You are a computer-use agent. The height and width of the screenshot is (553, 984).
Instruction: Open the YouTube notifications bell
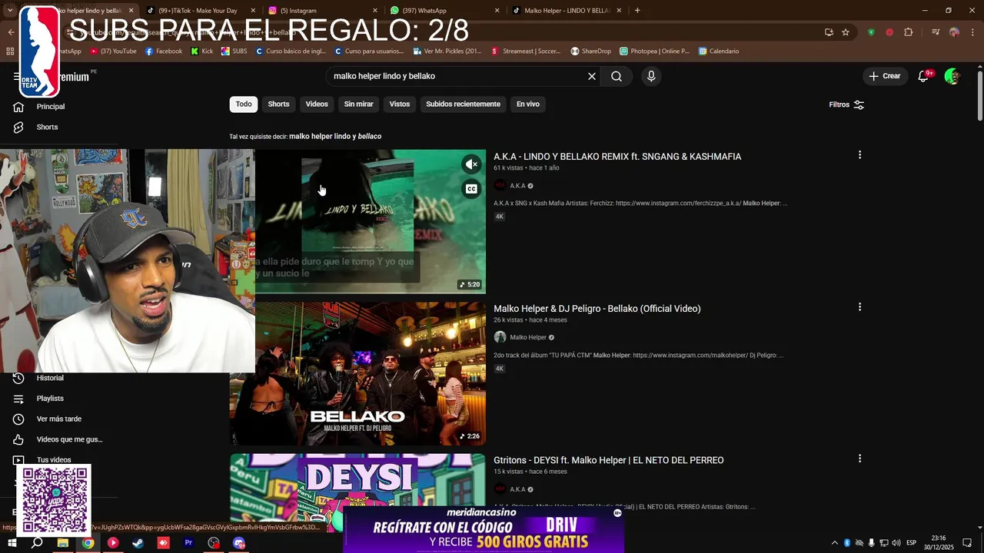pos(923,76)
